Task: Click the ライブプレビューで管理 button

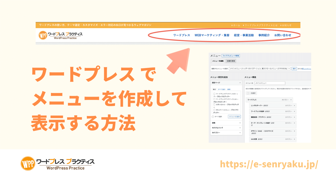Action: 231,56
